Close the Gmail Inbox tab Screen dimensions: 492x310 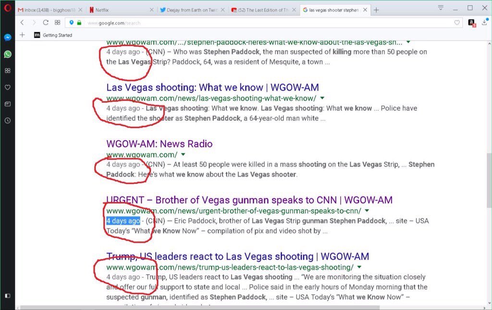80,10
